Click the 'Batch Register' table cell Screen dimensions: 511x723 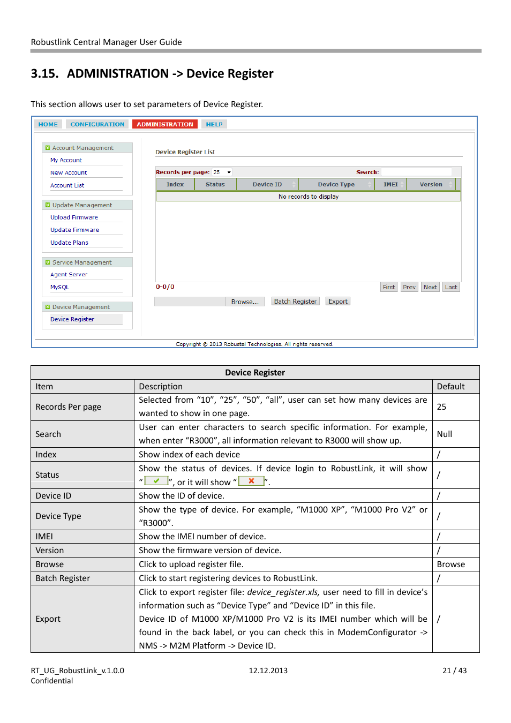[x=82, y=578]
